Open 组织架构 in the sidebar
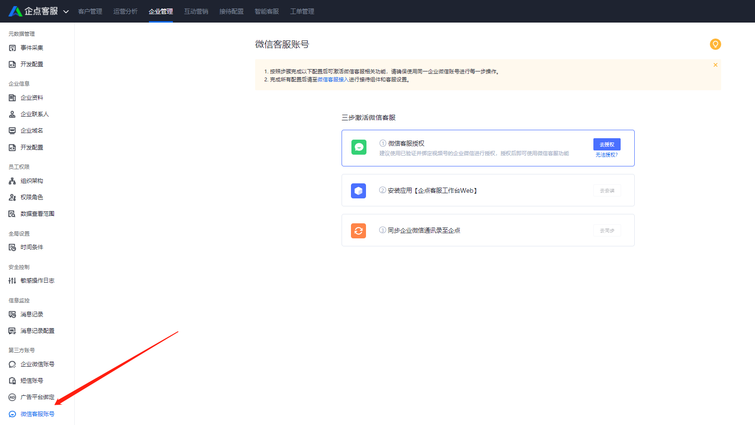Screen dimensions: 755x425 point(31,181)
